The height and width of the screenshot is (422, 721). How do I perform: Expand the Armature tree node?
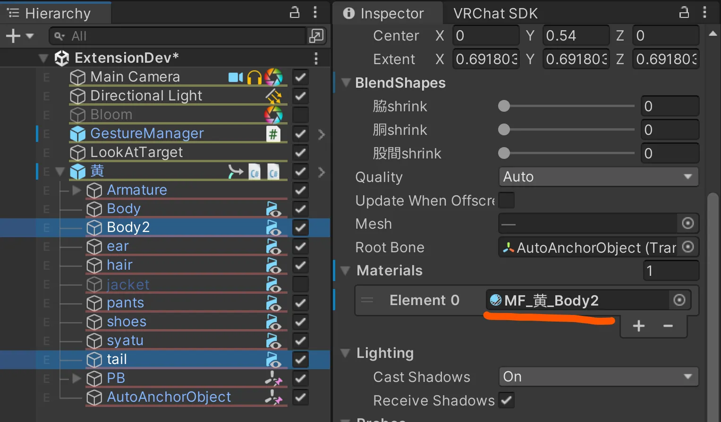coord(76,190)
